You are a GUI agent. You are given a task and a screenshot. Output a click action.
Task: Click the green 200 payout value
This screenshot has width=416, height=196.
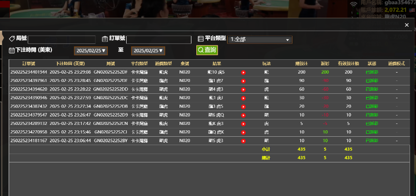click(324, 72)
